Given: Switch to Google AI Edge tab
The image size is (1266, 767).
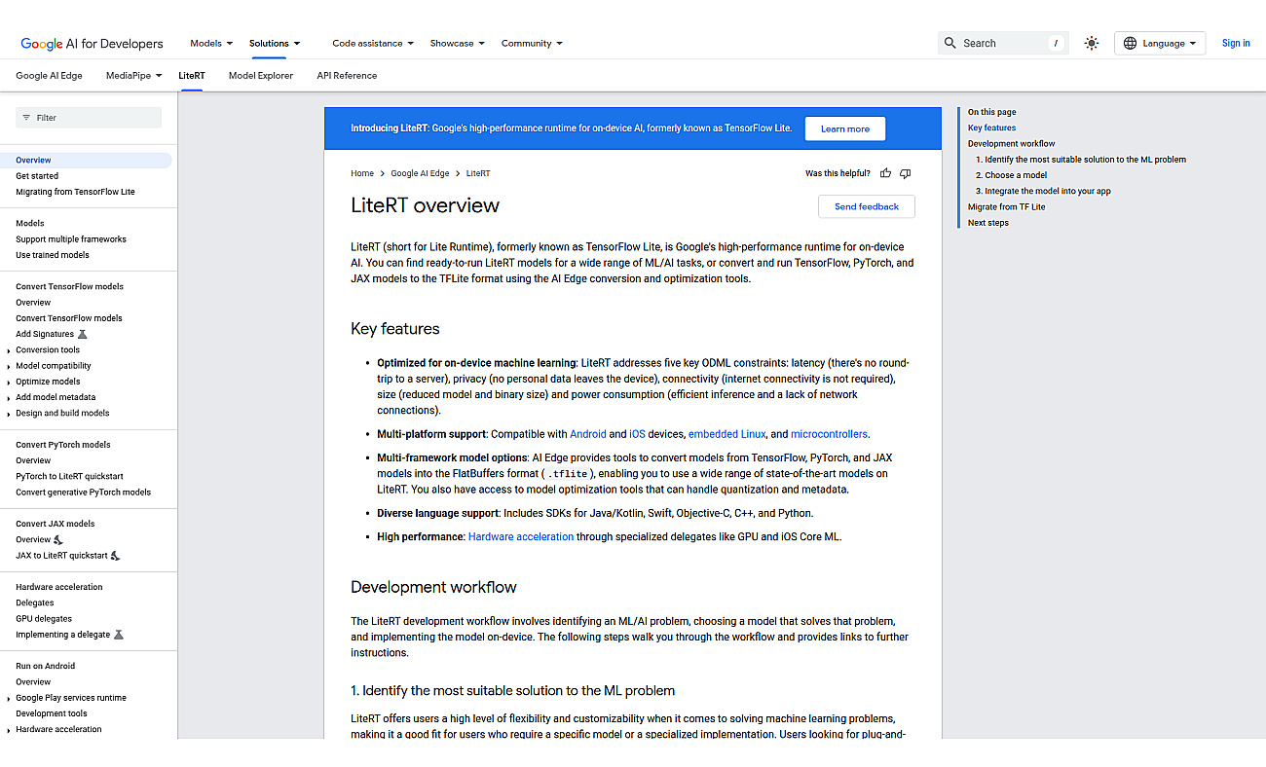Looking at the screenshot, I should pos(49,75).
